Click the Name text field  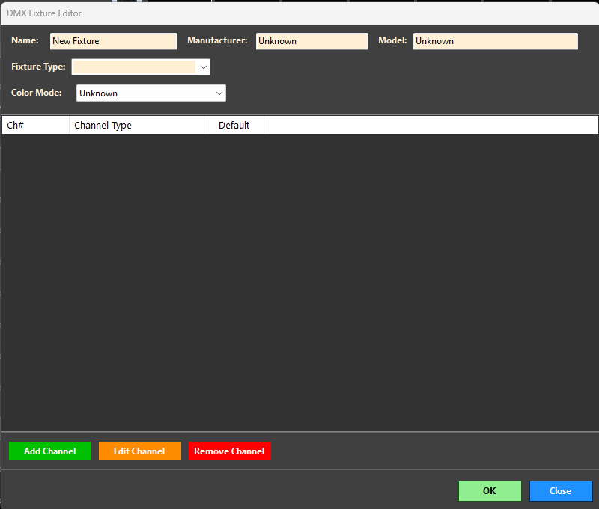(x=113, y=41)
